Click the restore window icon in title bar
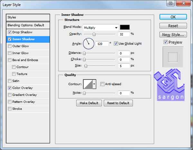The height and width of the screenshot is (150, 193). [x=171, y=3]
